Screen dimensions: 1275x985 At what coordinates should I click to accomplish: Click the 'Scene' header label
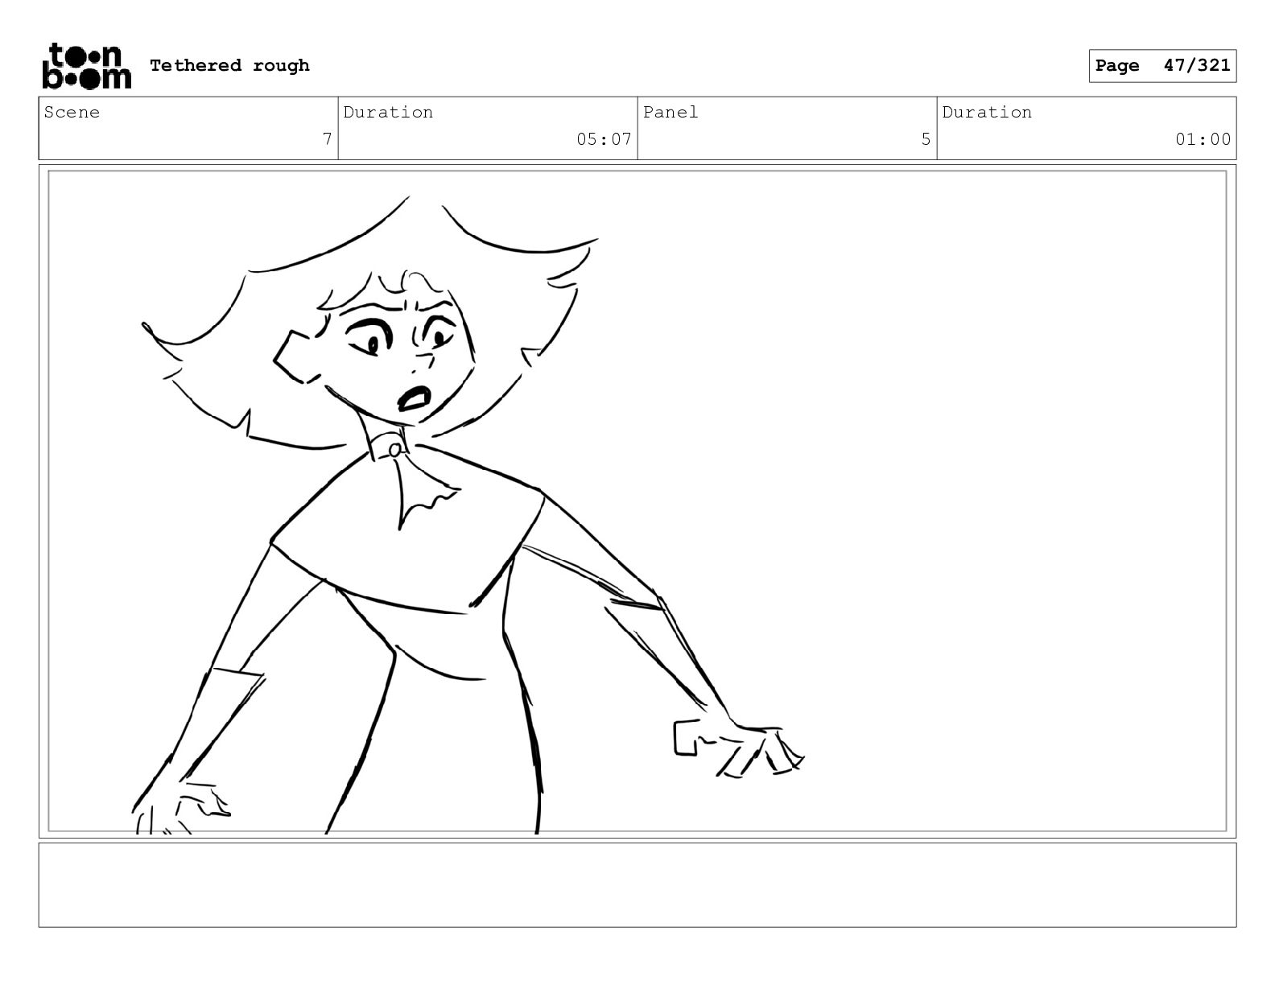pos(72,113)
